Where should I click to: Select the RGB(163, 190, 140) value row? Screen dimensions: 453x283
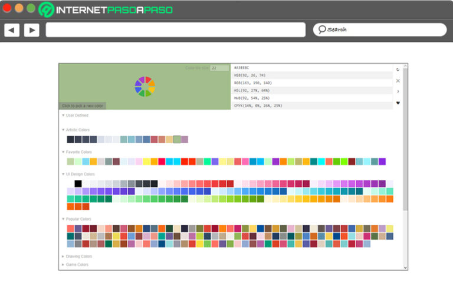click(311, 83)
